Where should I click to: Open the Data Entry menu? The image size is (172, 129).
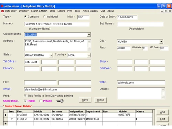click(x=11, y=11)
